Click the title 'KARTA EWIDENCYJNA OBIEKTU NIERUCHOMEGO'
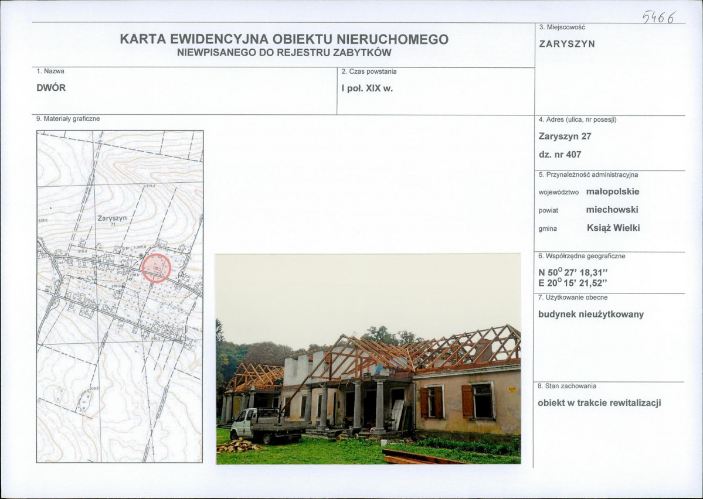The image size is (703, 499). (284, 39)
